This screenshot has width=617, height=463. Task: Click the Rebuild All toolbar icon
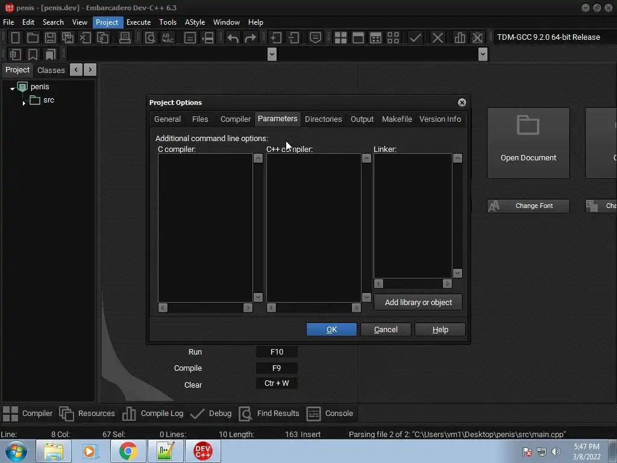coord(393,38)
